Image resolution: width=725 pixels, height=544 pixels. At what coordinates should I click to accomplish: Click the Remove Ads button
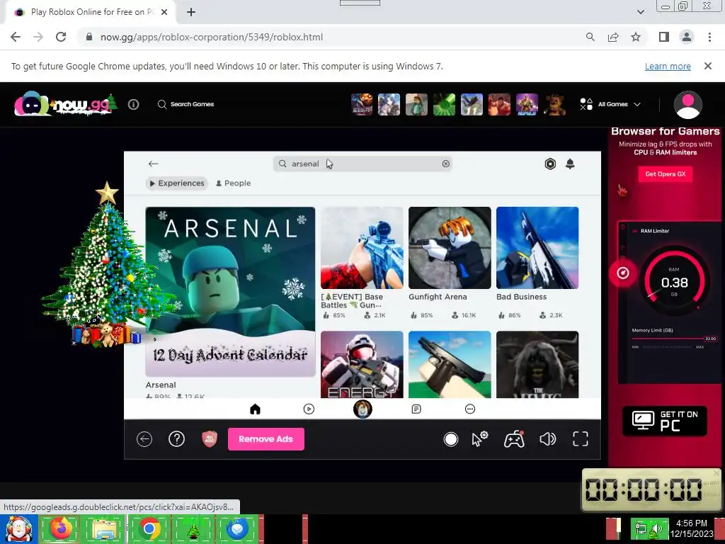266,439
